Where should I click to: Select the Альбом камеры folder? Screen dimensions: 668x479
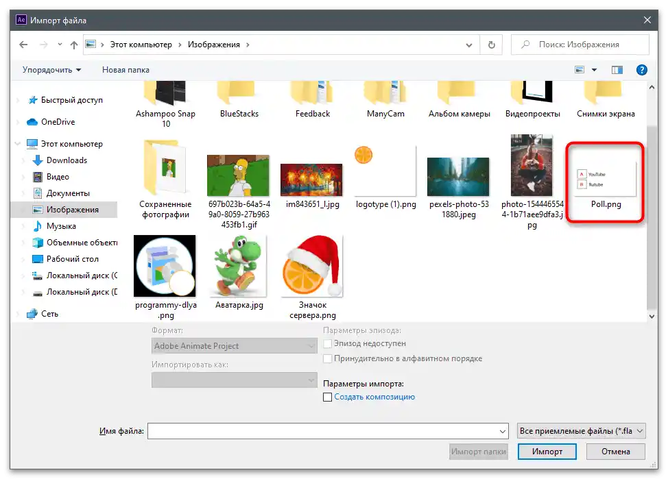click(460, 100)
